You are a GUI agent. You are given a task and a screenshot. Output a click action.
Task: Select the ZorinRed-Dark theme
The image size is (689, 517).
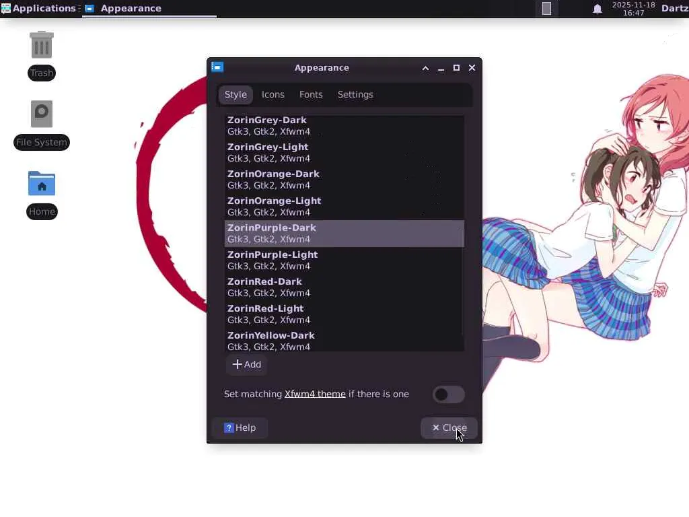(x=344, y=287)
